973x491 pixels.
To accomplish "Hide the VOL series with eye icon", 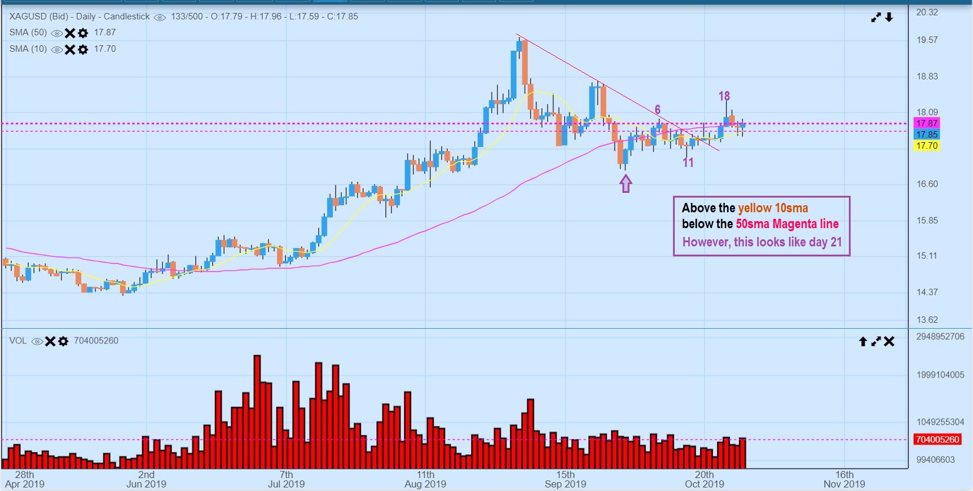I will [37, 342].
